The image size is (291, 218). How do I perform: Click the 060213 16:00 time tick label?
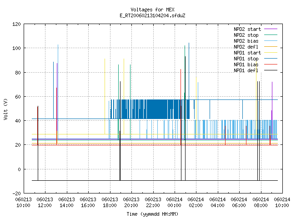click(88, 203)
